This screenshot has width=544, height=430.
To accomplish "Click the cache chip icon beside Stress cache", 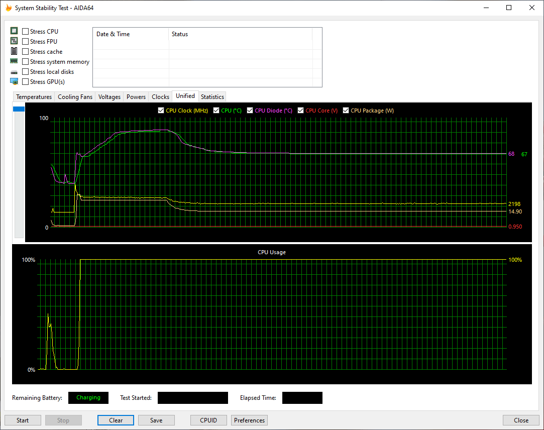I will pyautogui.click(x=14, y=51).
